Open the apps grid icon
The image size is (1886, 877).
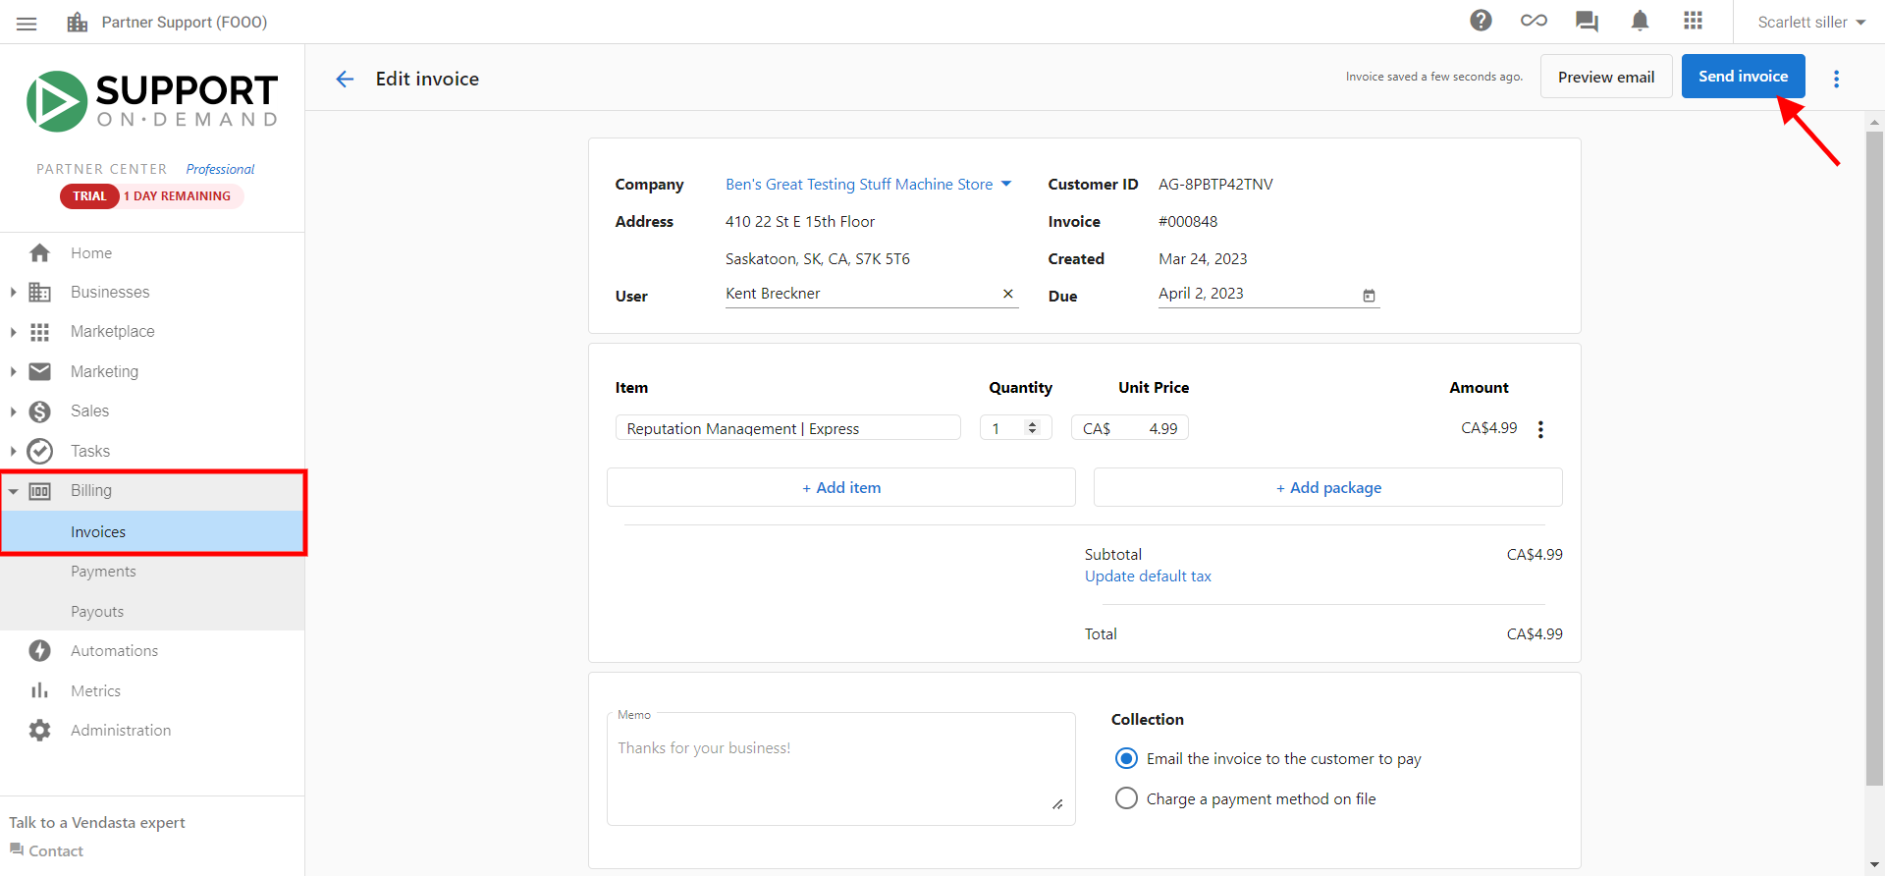tap(1693, 21)
